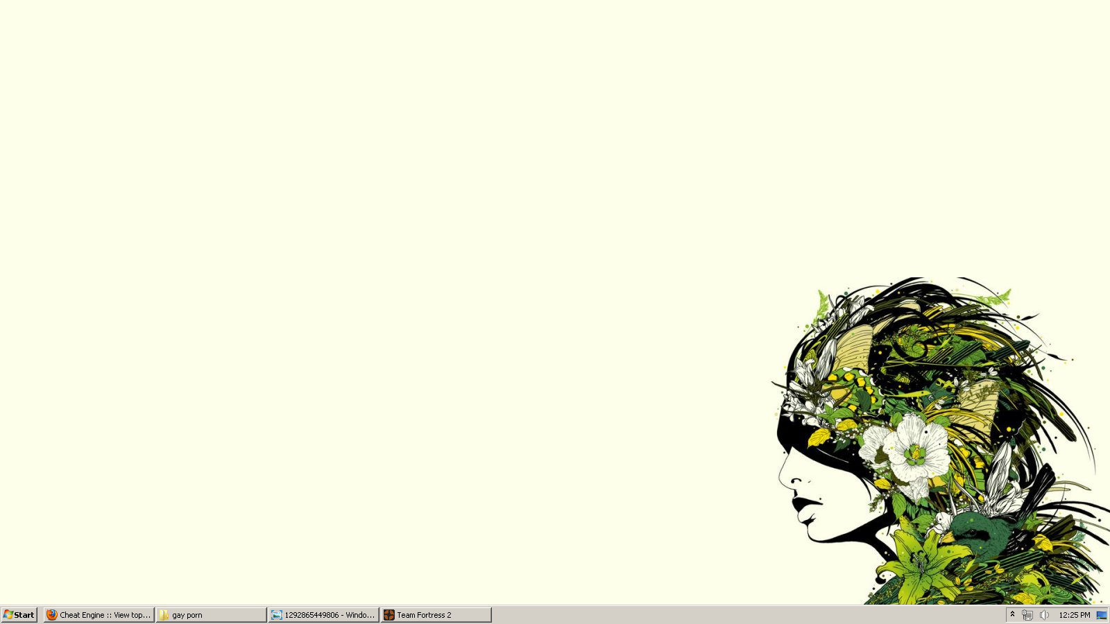The width and height of the screenshot is (1110, 624).
Task: Click the empty taskbar area beside Team Fortress 2
Action: pyautogui.click(x=694, y=615)
